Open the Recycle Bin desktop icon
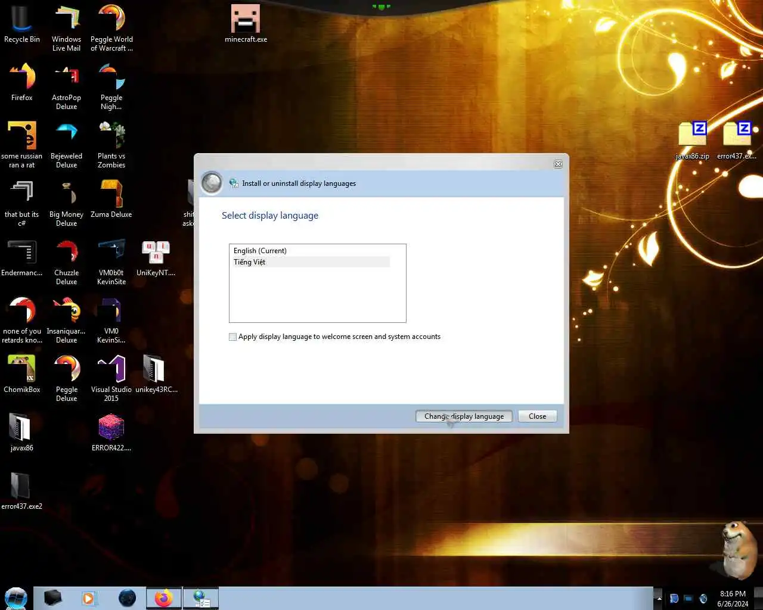This screenshot has height=610, width=763. click(x=22, y=25)
